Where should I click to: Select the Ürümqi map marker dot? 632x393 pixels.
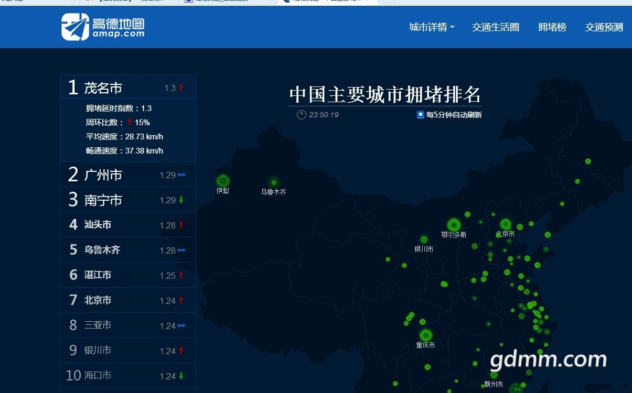274,182
